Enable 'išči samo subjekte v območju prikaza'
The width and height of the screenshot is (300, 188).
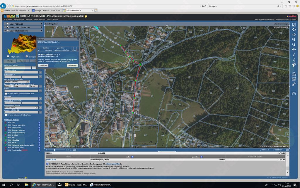6,115
